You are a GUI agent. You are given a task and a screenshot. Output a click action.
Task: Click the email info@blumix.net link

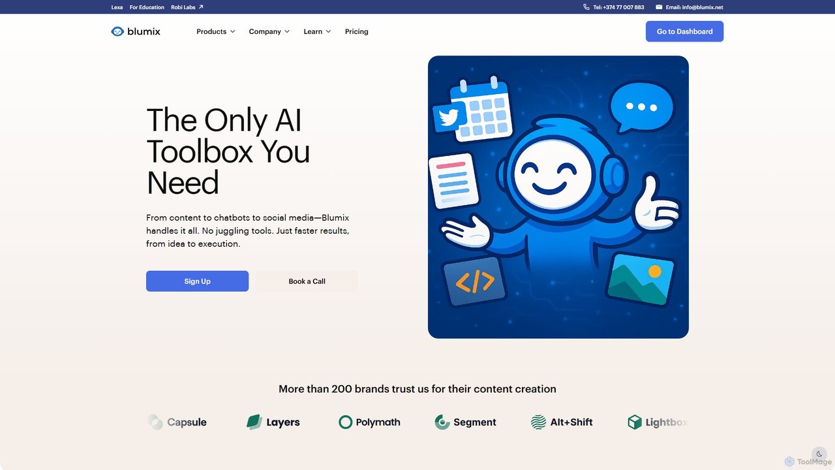click(x=694, y=7)
